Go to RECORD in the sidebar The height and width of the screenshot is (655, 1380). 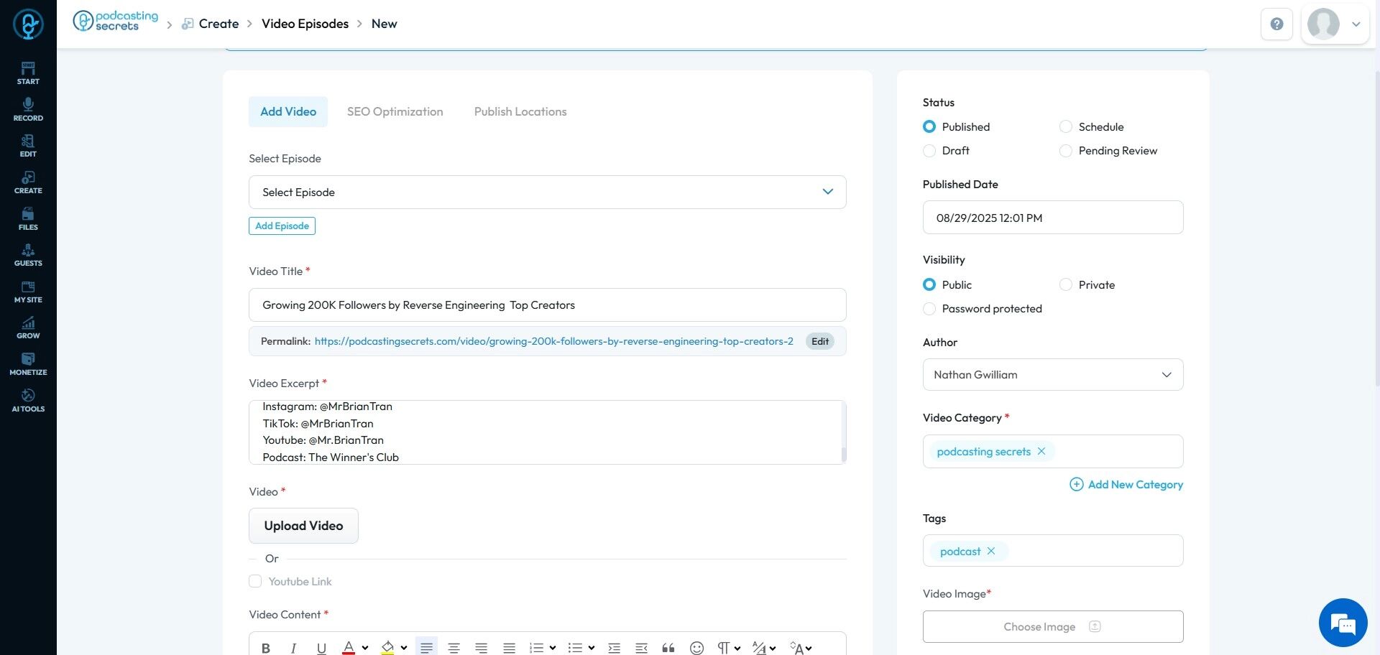pyautogui.click(x=28, y=110)
